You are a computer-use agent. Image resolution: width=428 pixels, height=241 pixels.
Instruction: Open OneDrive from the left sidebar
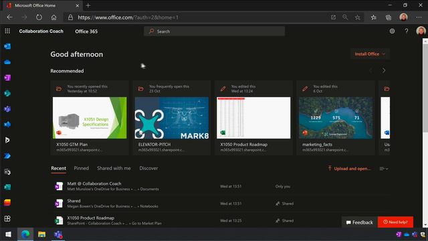(7, 62)
